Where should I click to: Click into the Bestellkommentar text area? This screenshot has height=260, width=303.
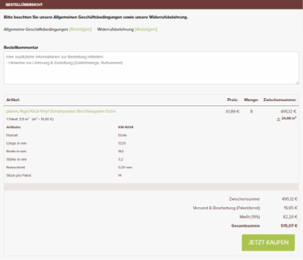151,68
